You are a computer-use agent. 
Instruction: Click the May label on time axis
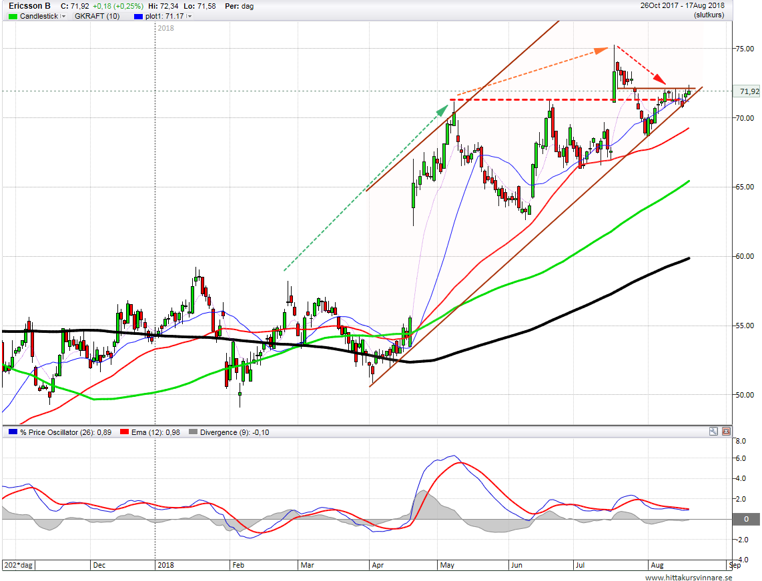[x=446, y=565]
